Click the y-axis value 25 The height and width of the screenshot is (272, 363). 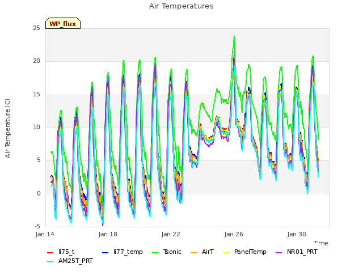point(36,28)
